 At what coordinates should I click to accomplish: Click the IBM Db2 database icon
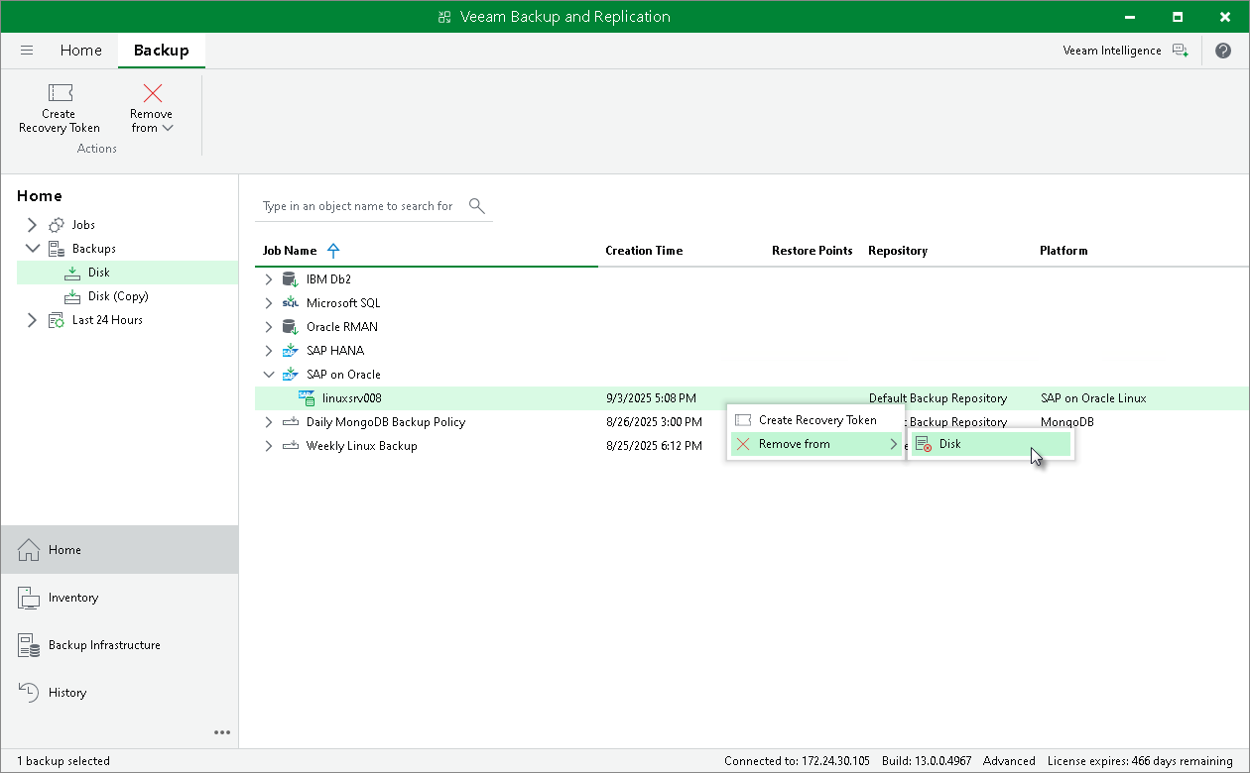[x=290, y=279]
